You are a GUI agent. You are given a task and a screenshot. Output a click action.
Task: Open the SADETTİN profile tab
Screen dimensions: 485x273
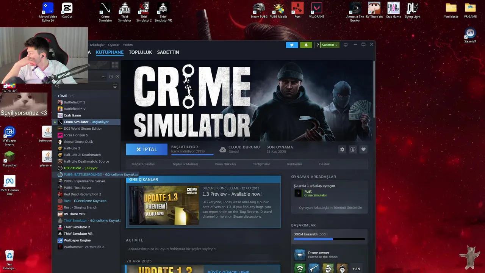tap(168, 52)
